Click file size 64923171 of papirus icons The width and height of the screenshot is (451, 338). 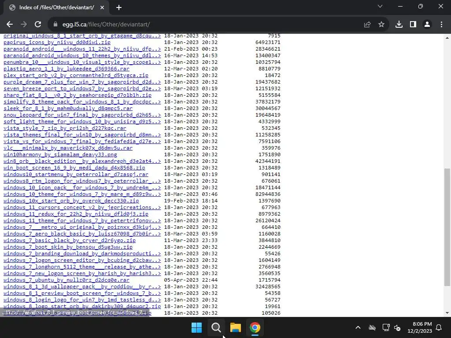[268, 42]
